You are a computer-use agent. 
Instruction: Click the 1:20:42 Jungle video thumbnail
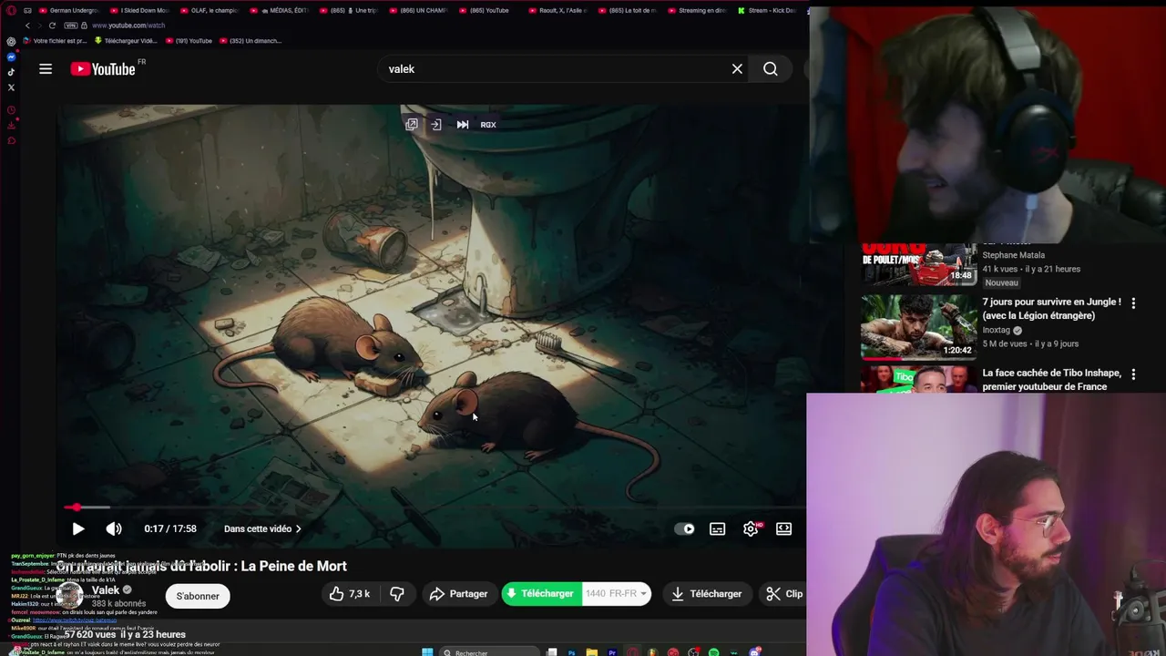pyautogui.click(x=918, y=326)
